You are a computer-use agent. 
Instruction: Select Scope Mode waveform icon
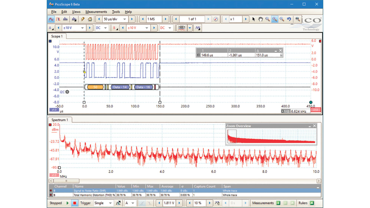[51, 19]
